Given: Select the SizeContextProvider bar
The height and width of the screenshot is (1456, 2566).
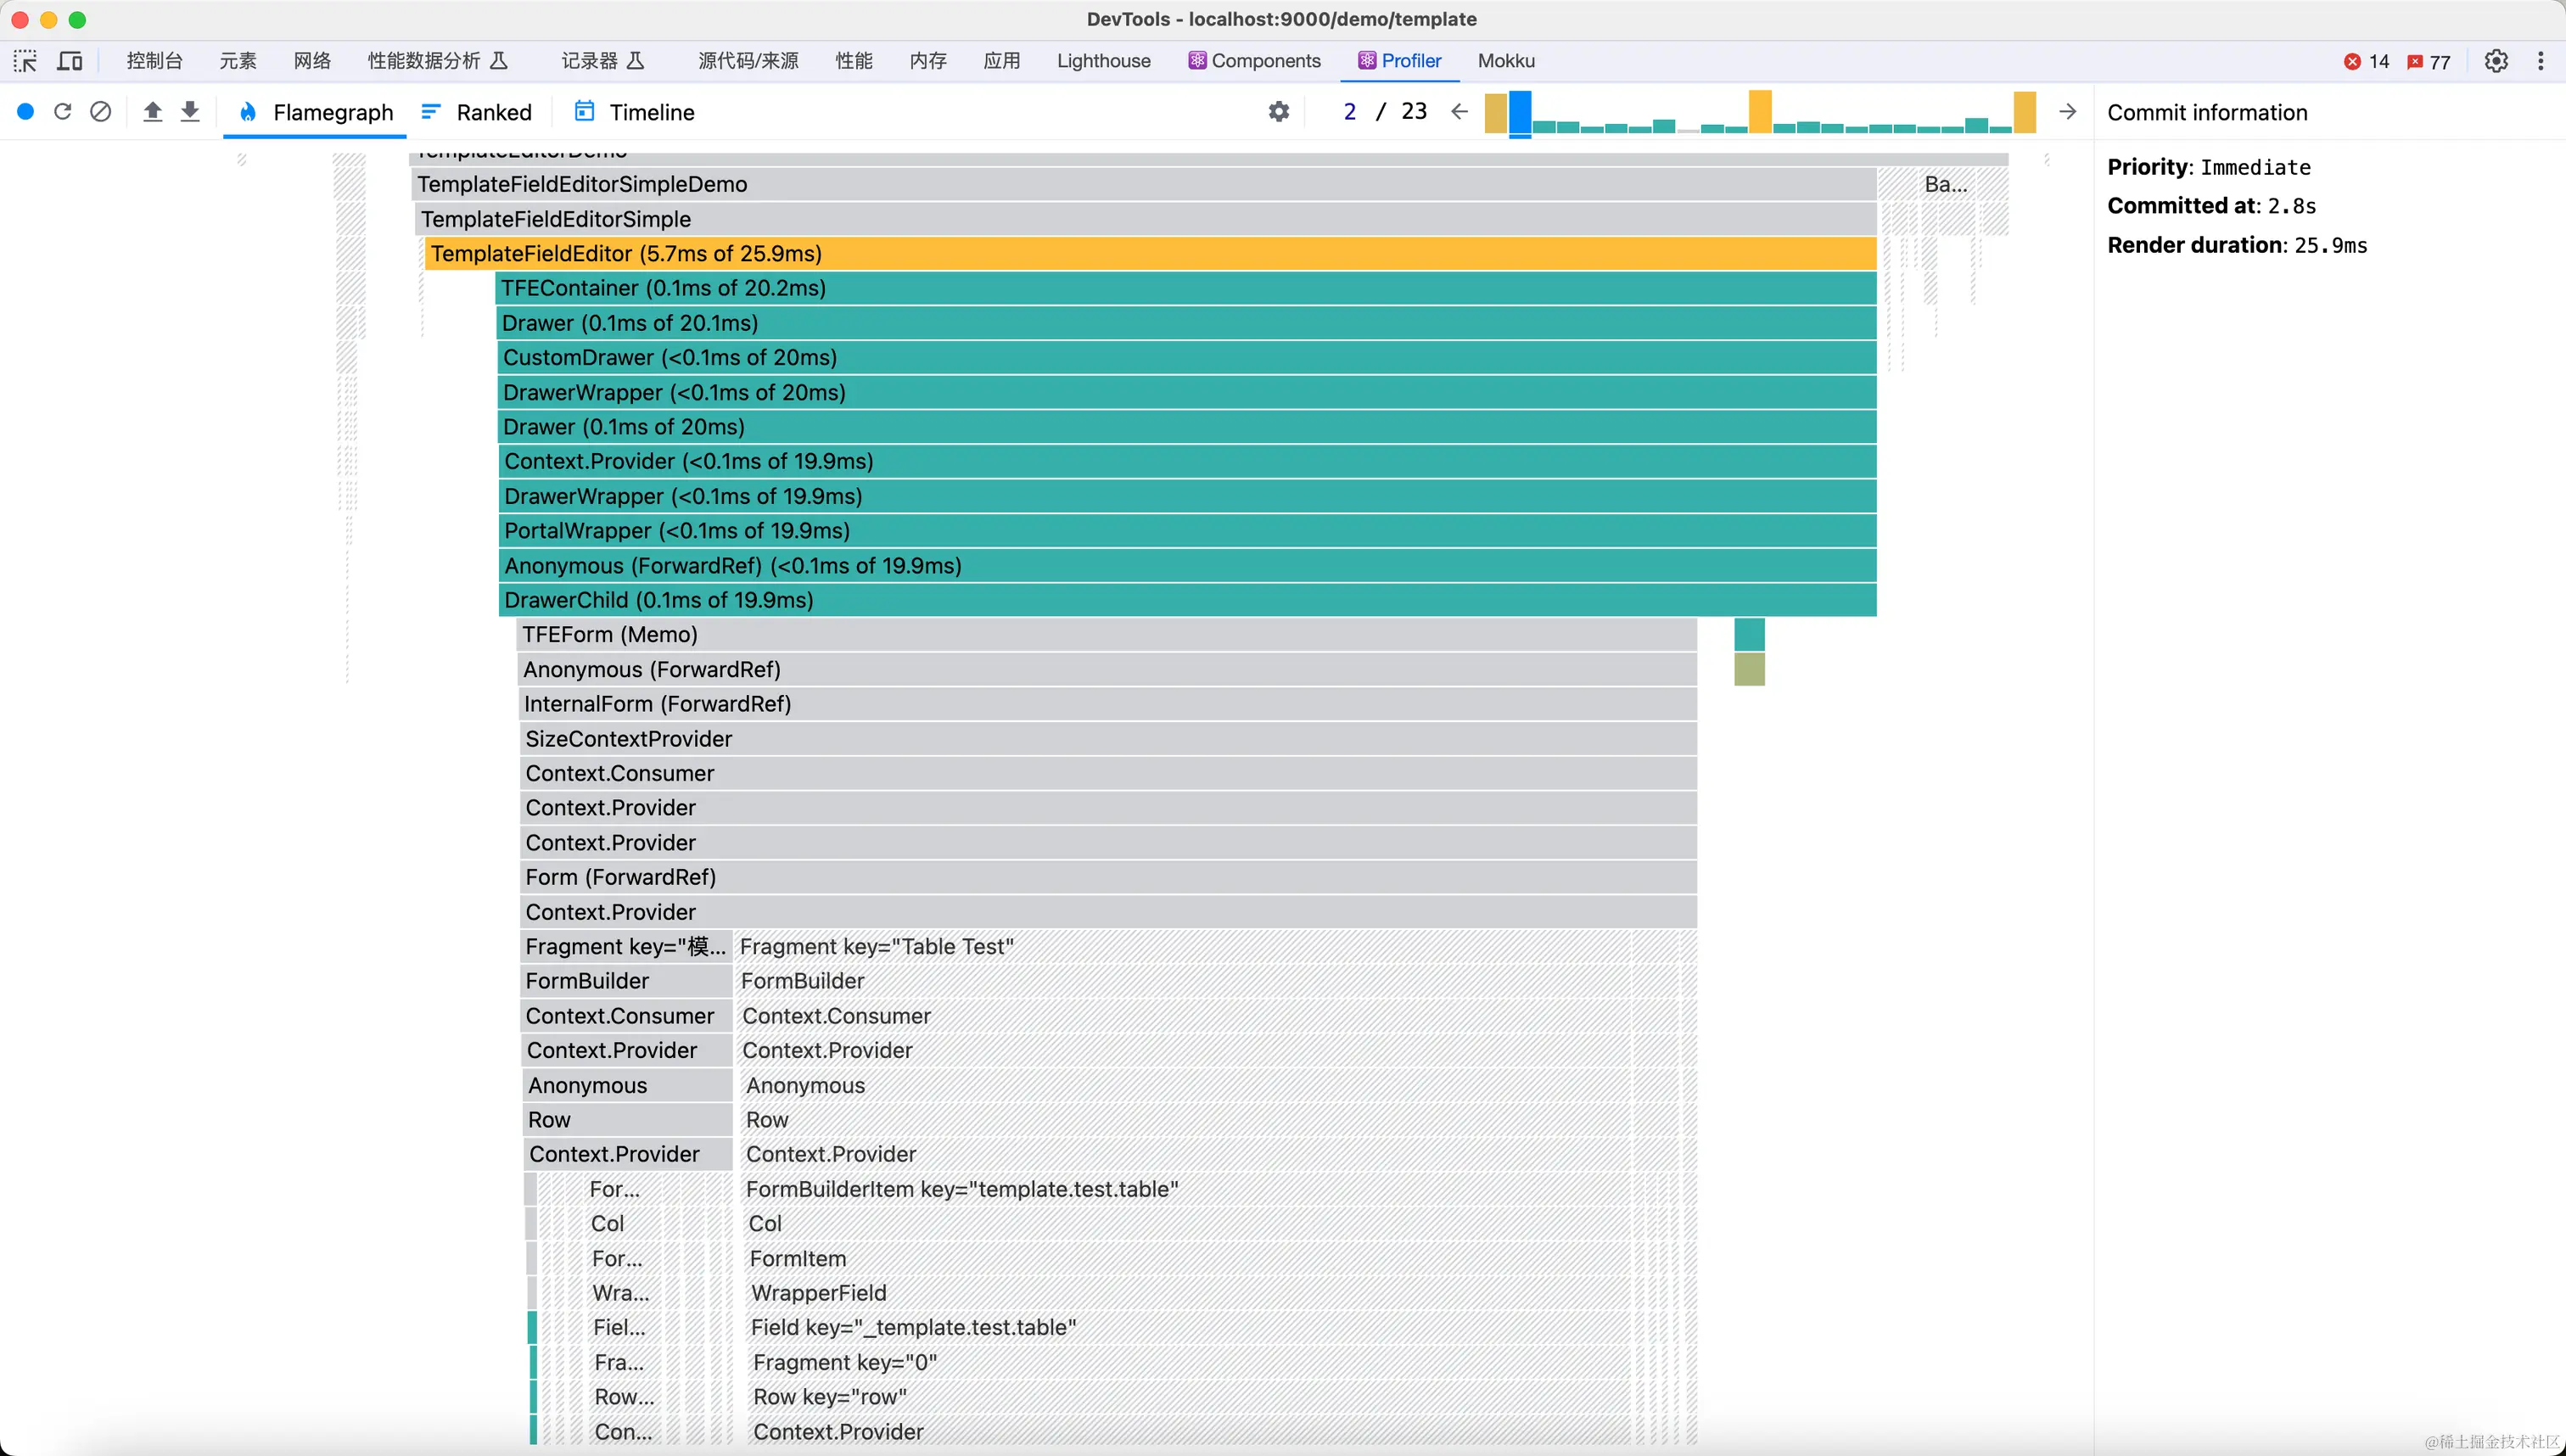Looking at the screenshot, I should click(x=1108, y=739).
